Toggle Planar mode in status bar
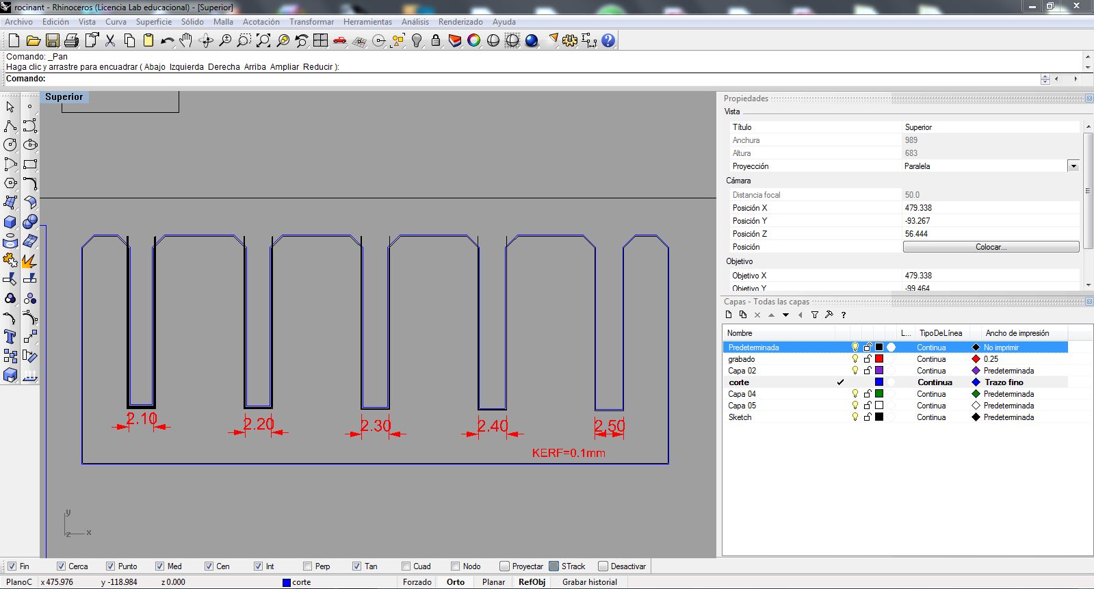 (x=493, y=582)
